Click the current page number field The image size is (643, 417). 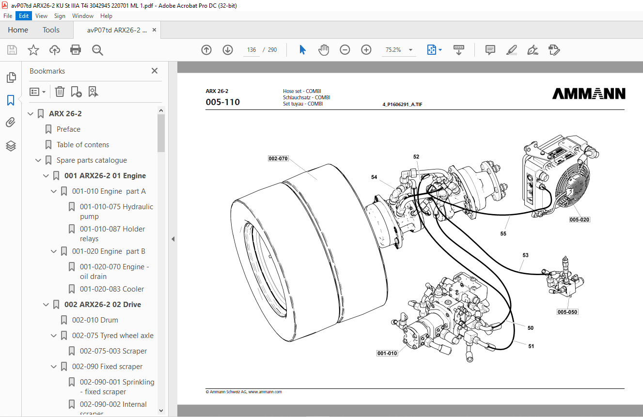[x=251, y=50]
